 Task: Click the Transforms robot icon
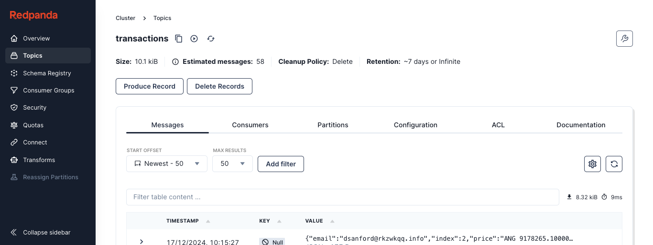[x=14, y=160]
